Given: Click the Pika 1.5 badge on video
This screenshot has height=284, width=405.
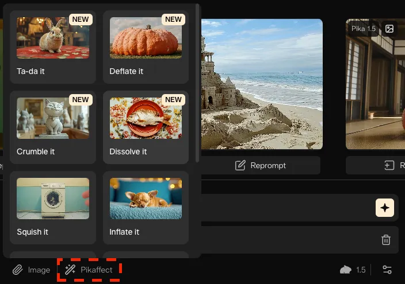Looking at the screenshot, I should [364, 29].
